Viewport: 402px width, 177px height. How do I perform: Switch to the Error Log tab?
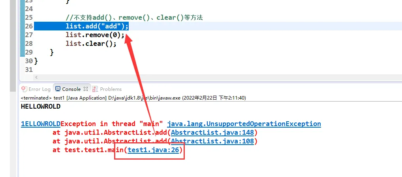pyautogui.click(x=36, y=89)
